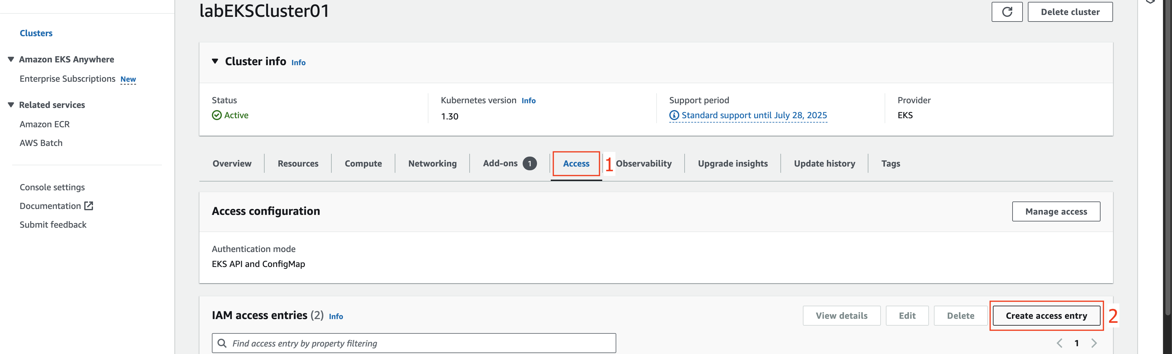Screen dimensions: 1172x354
Task: Click pagination page number 1
Action: 1077,343
